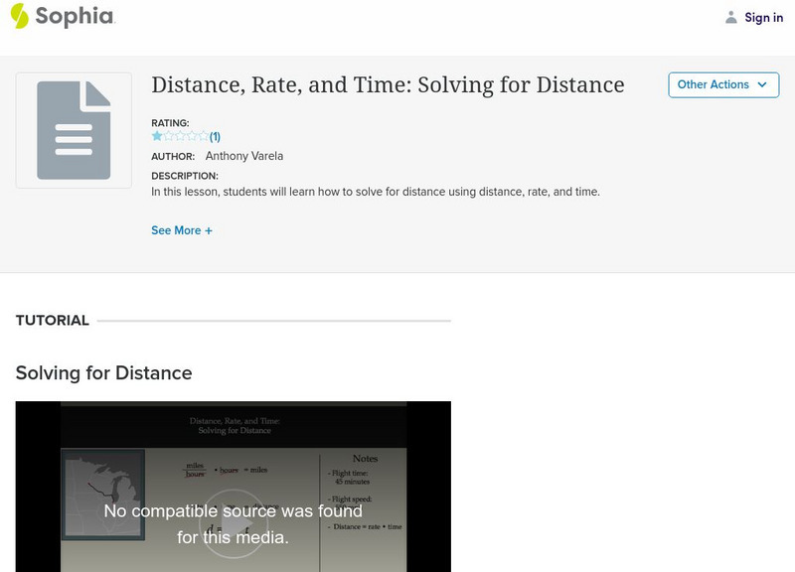Click the author name Anthony Varela

pos(243,156)
